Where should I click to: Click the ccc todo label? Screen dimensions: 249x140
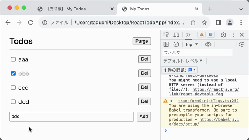[x=23, y=88]
